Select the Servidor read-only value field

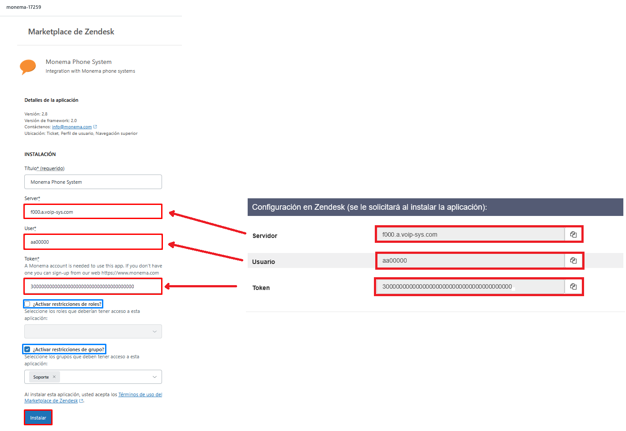point(471,234)
